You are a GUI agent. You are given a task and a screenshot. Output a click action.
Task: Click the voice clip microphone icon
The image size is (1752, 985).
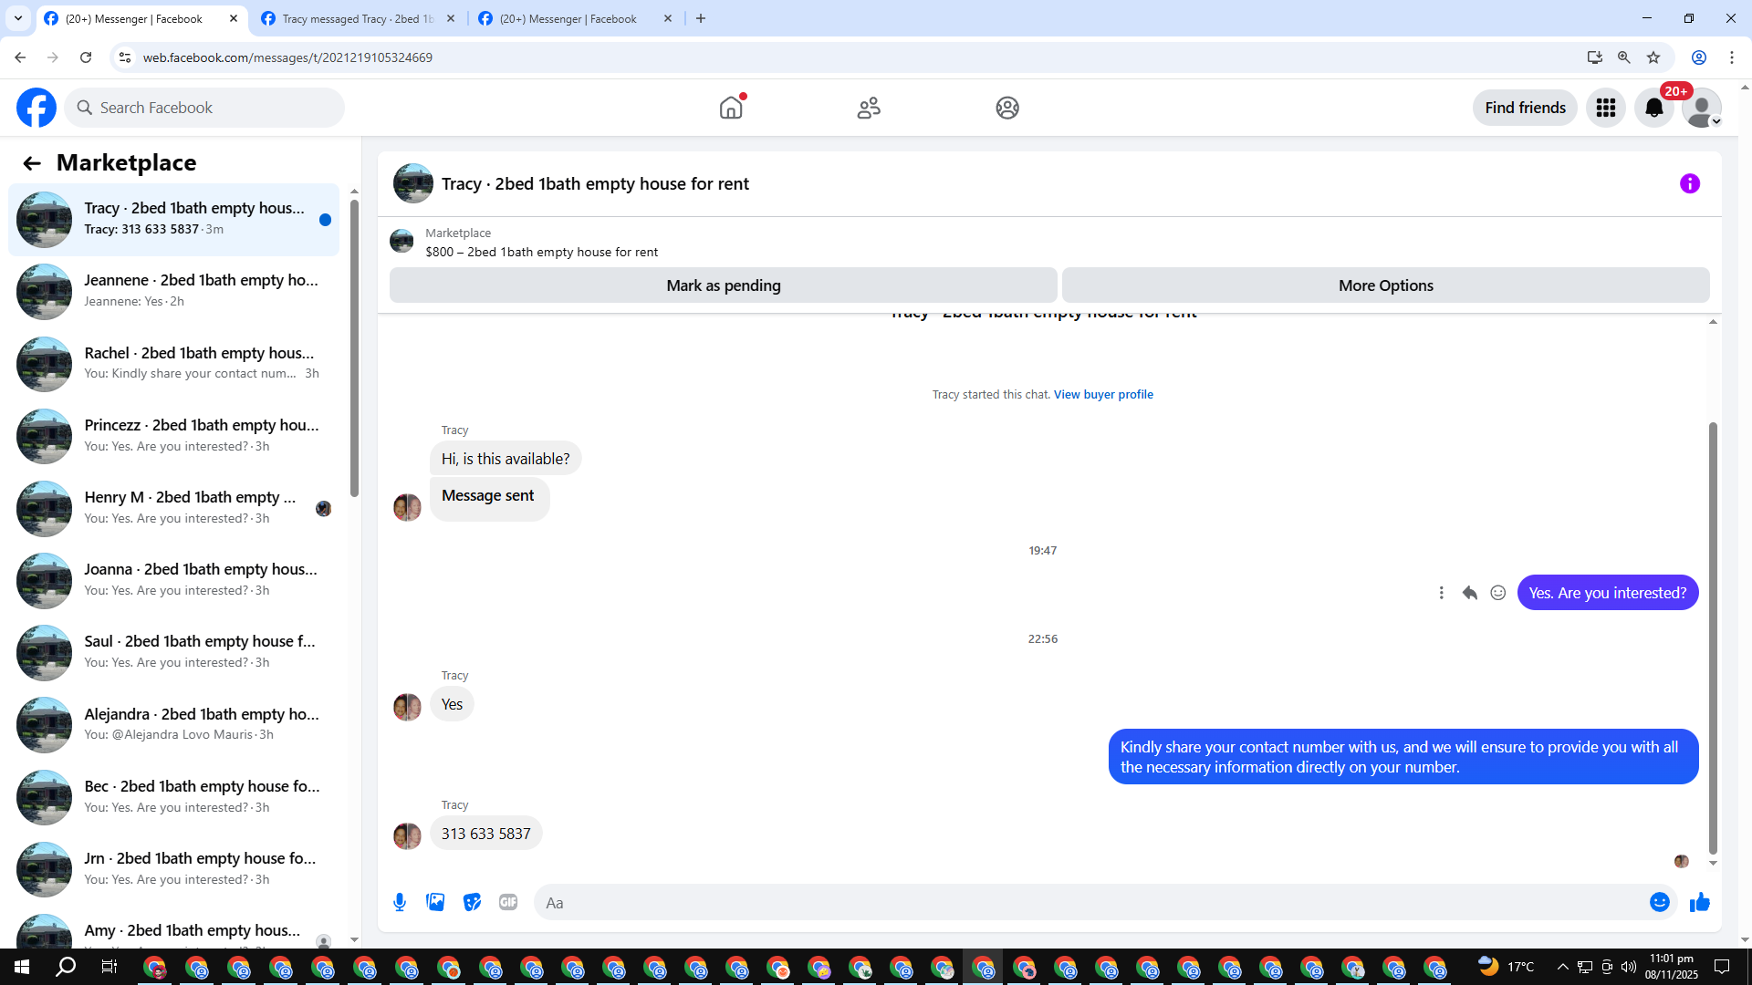click(400, 903)
